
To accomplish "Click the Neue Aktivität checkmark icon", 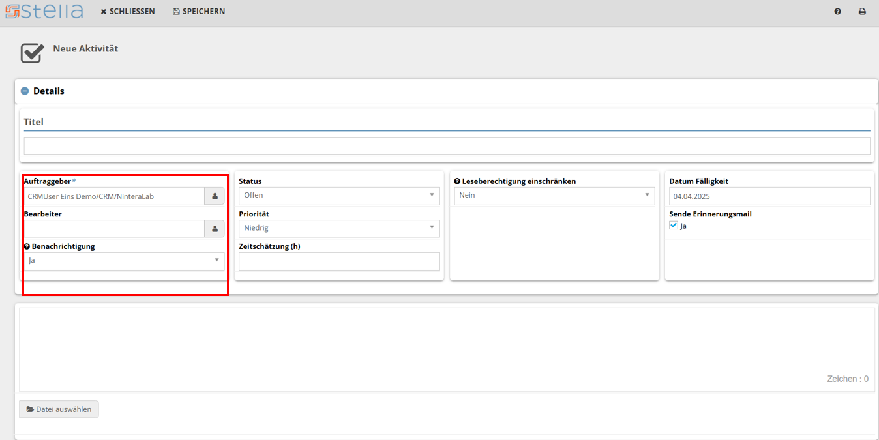I will coord(31,53).
